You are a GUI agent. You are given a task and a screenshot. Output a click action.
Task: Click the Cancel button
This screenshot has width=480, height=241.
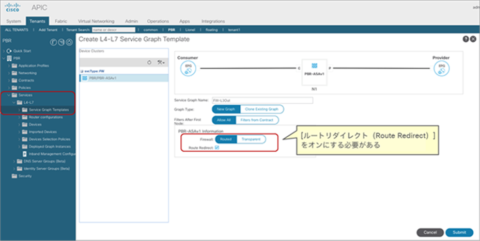[430, 232]
